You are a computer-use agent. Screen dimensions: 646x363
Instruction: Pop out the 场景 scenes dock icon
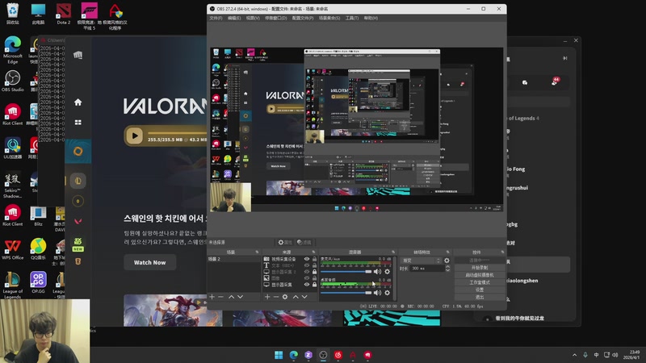257,252
